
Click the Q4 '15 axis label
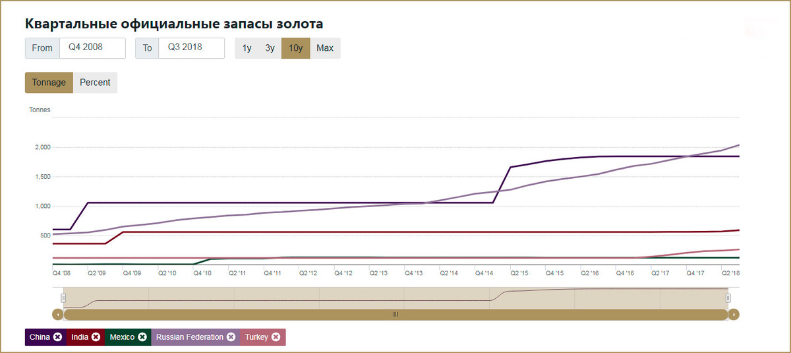554,272
